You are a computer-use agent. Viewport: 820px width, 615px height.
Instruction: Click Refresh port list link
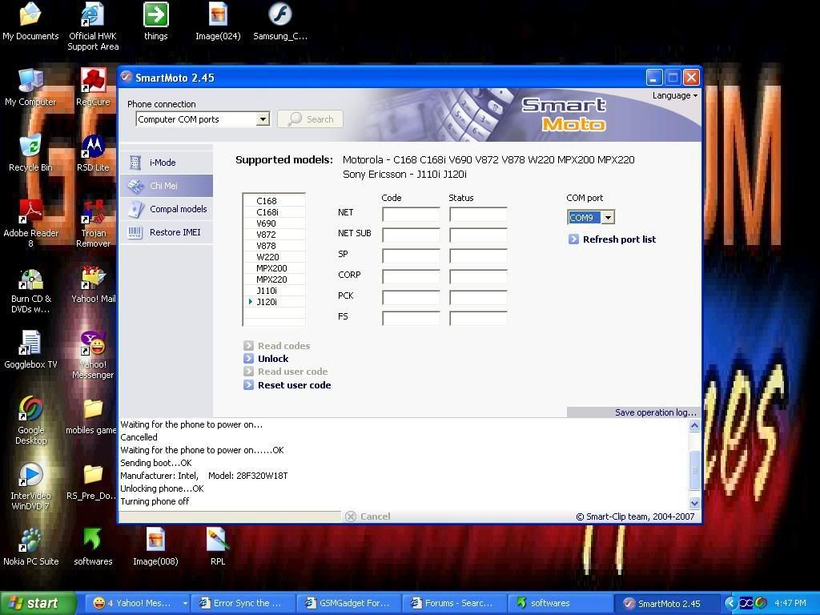pyautogui.click(x=619, y=239)
